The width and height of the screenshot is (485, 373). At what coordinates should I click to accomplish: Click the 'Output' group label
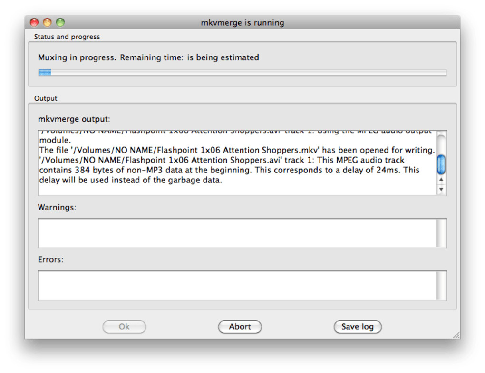(x=46, y=98)
